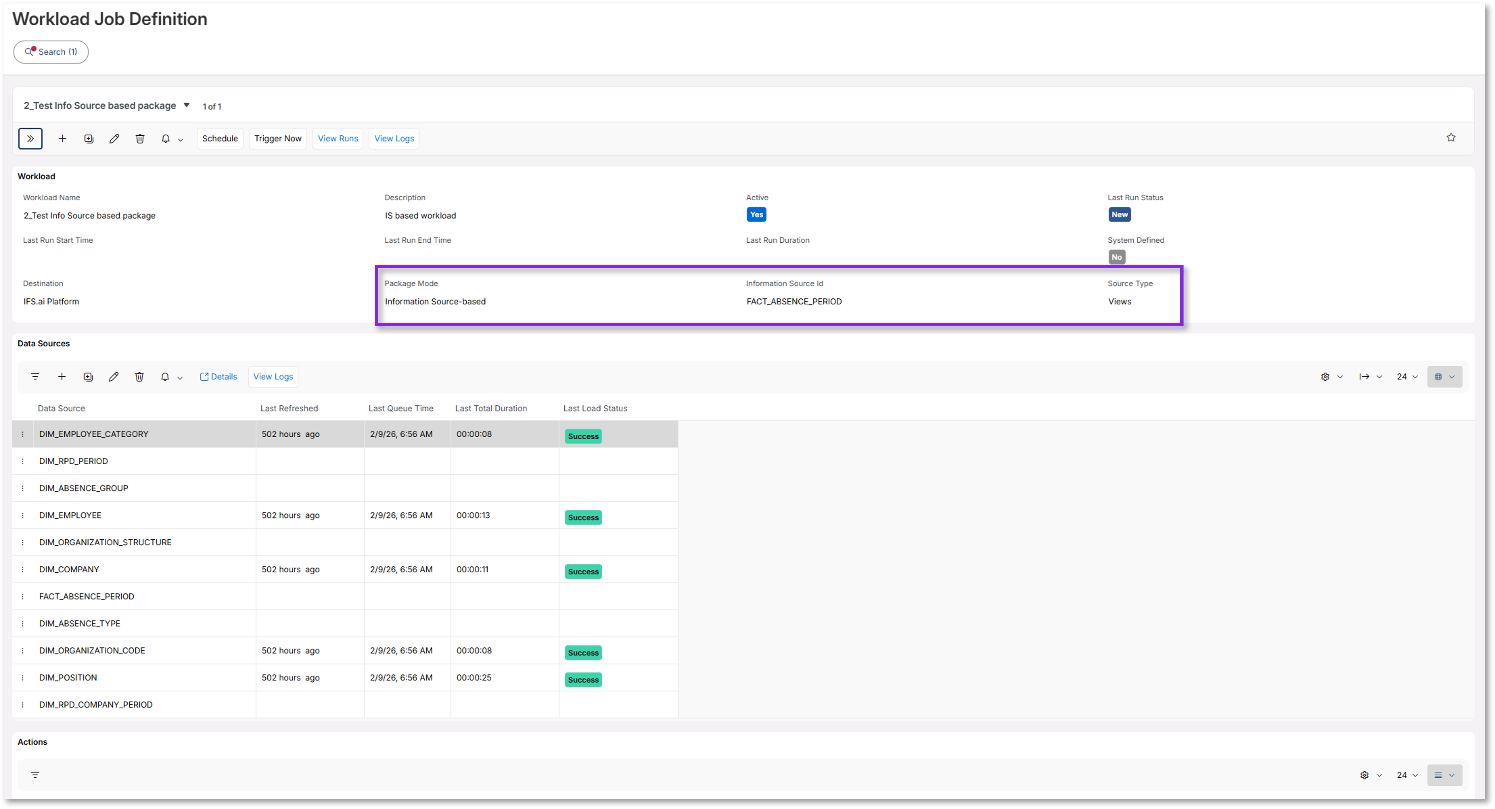This screenshot has width=1495, height=809.
Task: Click the System Defined No badge
Action: tap(1116, 257)
